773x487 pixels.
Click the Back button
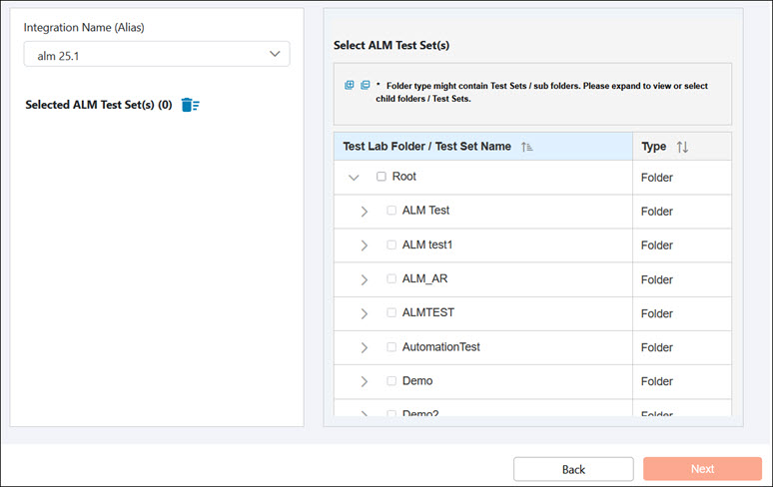573,469
